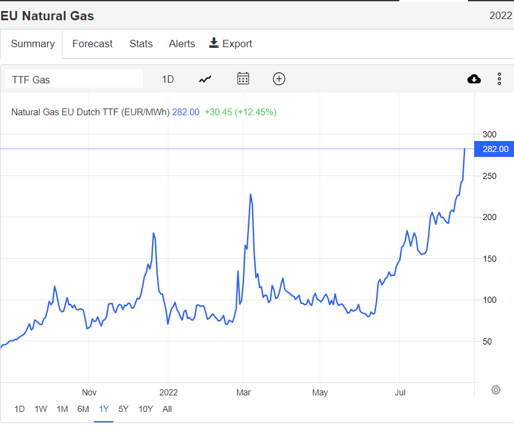514x434 pixels.
Task: Select the 1D time range
Action: click(x=20, y=409)
